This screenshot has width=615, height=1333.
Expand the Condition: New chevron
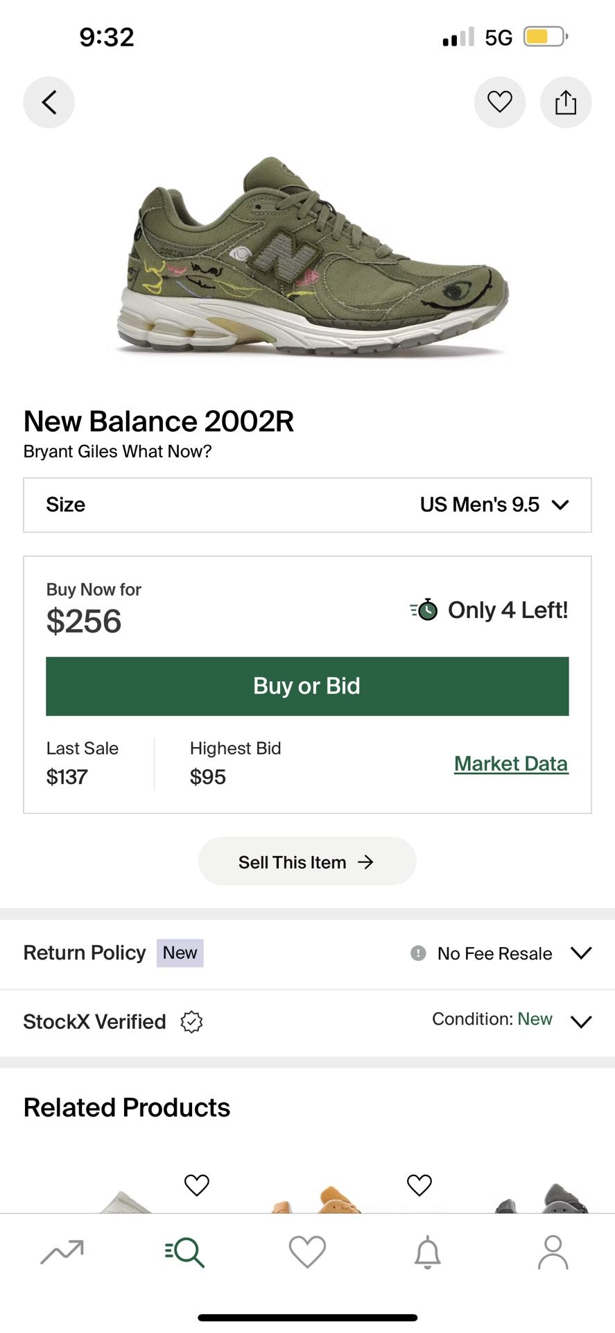point(581,1021)
